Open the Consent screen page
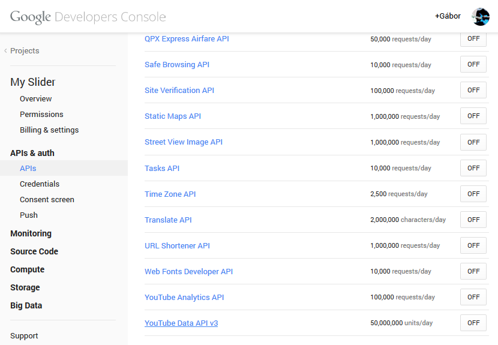This screenshot has height=345, width=498. [47, 200]
